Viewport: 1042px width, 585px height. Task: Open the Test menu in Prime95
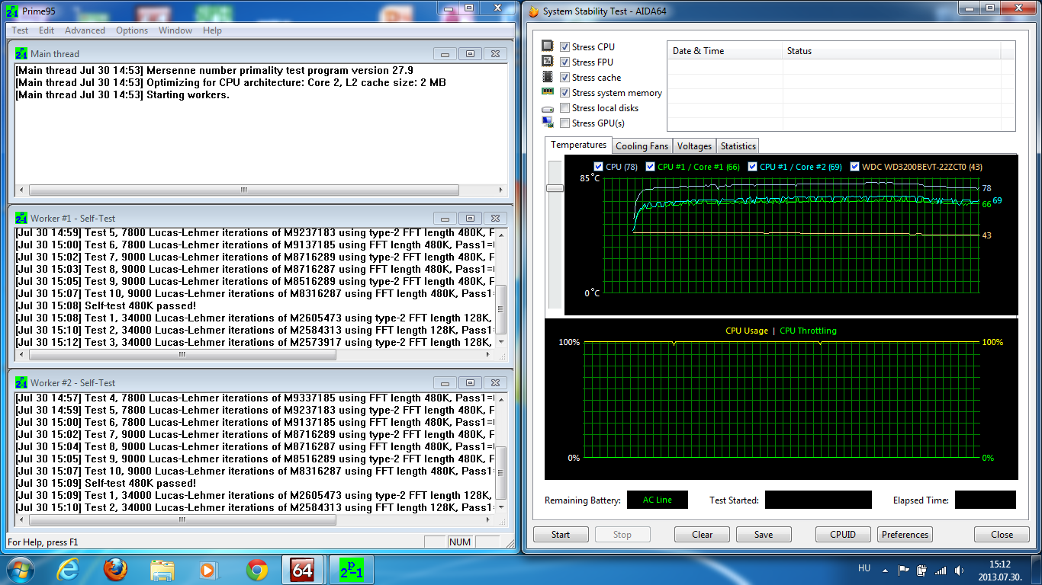pyautogui.click(x=20, y=30)
